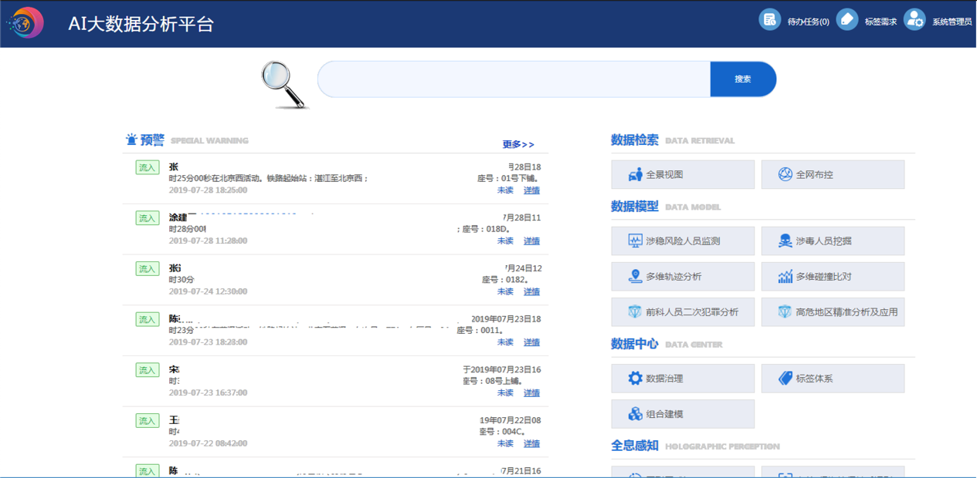Open the 待办任务 pending tasks icon

pyautogui.click(x=769, y=20)
